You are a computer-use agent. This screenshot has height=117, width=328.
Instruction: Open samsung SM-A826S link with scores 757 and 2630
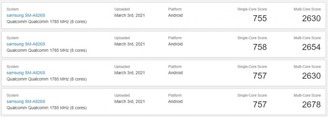[26, 73]
